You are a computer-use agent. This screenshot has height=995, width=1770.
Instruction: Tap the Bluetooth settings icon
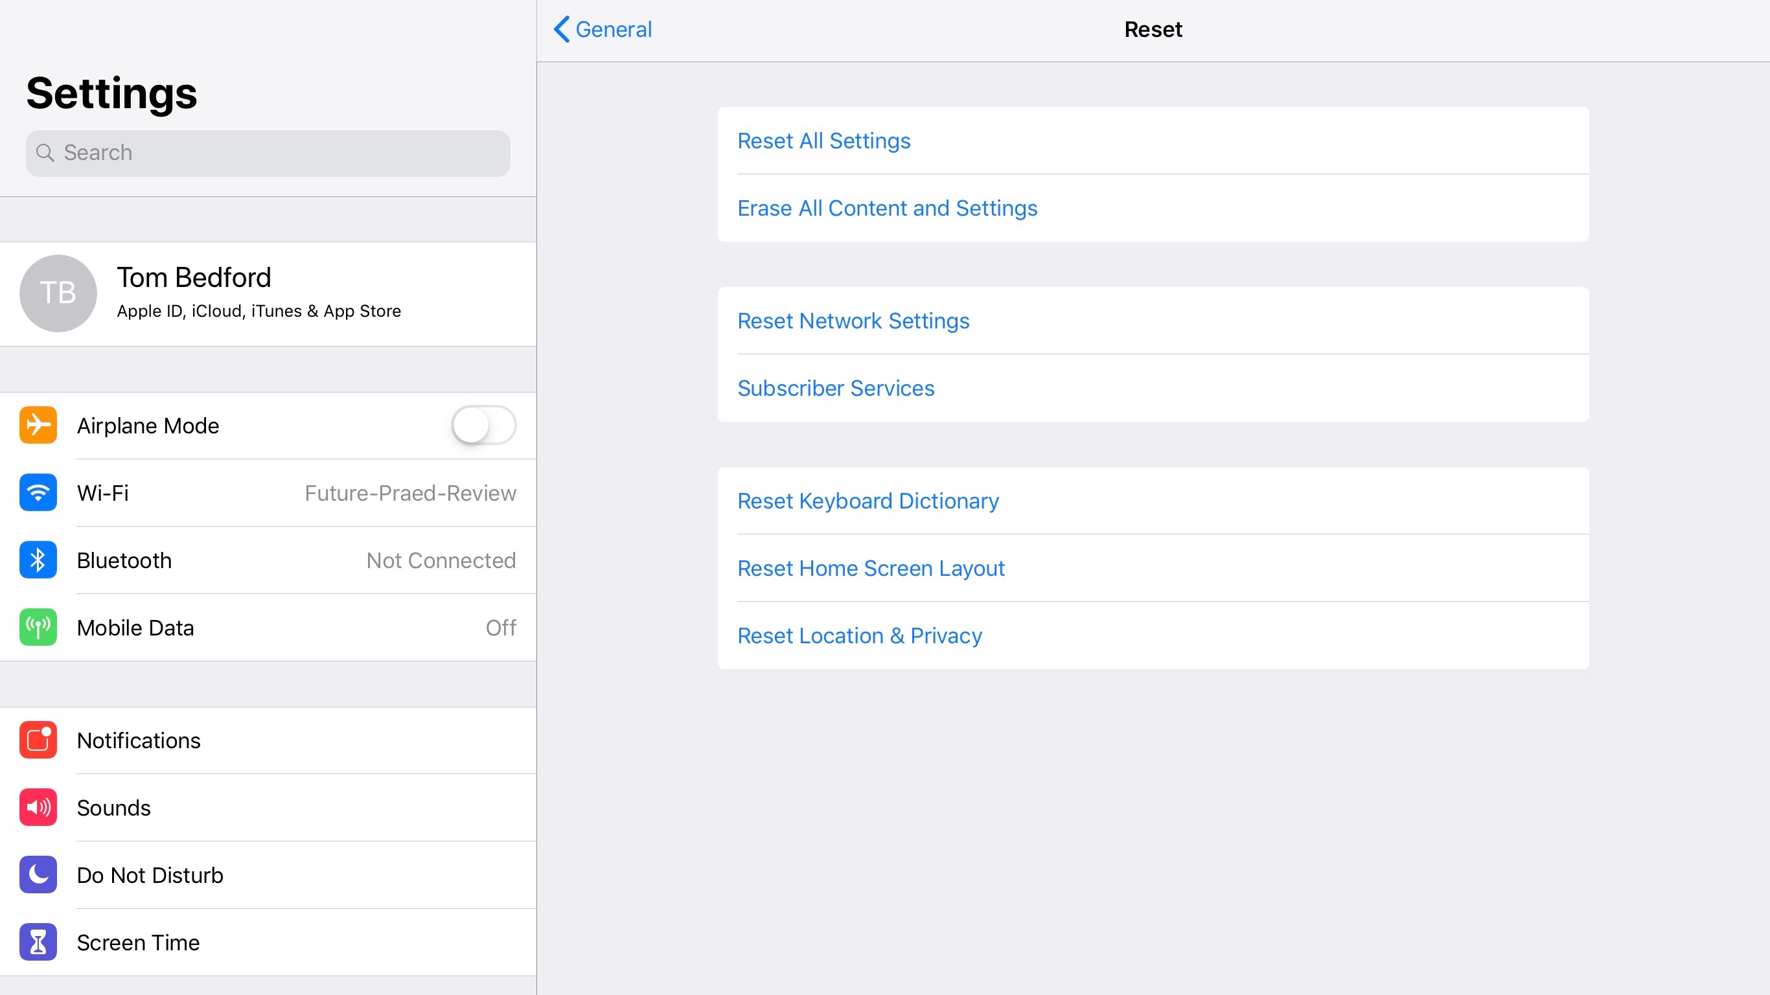[38, 559]
